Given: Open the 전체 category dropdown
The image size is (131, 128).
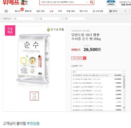Looking at the screenshot, I should point(75,18).
